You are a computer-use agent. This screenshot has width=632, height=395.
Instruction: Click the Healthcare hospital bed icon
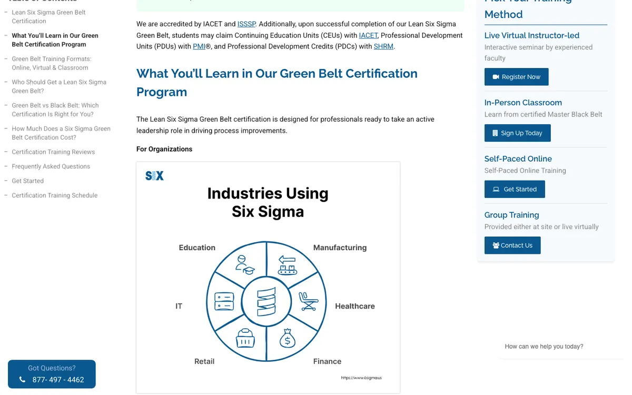click(309, 301)
